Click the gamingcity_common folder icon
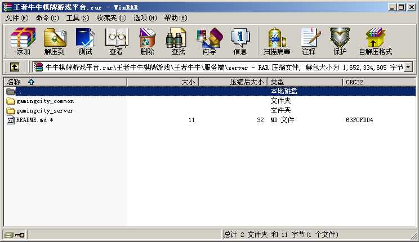Viewport: 419px width, 242px height. (11, 101)
